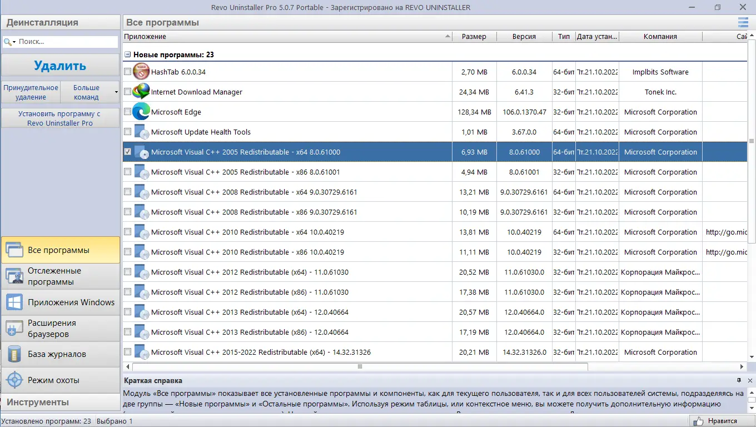Check the Internet Download Manager checkbox

(x=128, y=92)
